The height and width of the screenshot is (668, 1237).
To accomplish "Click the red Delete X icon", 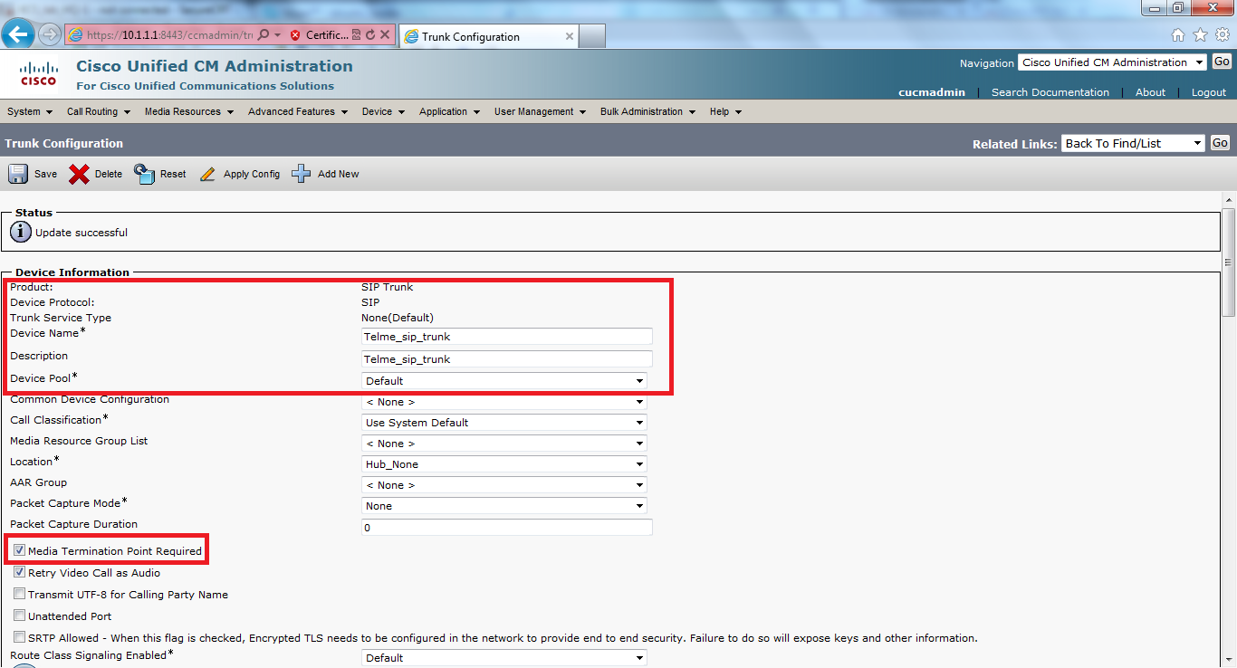I will pyautogui.click(x=79, y=174).
